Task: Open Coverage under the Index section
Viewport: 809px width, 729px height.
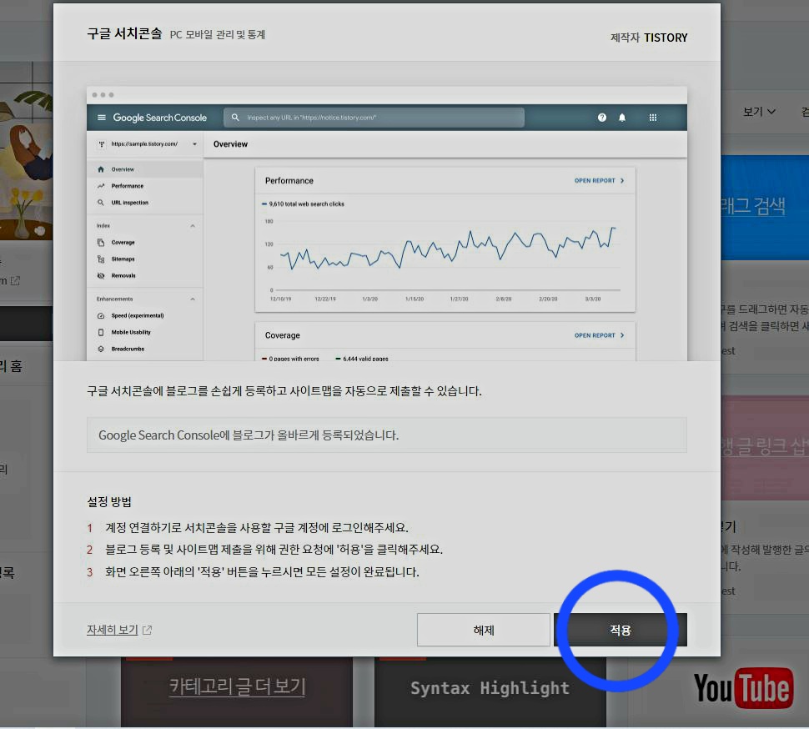Action: pyautogui.click(x=100, y=242)
